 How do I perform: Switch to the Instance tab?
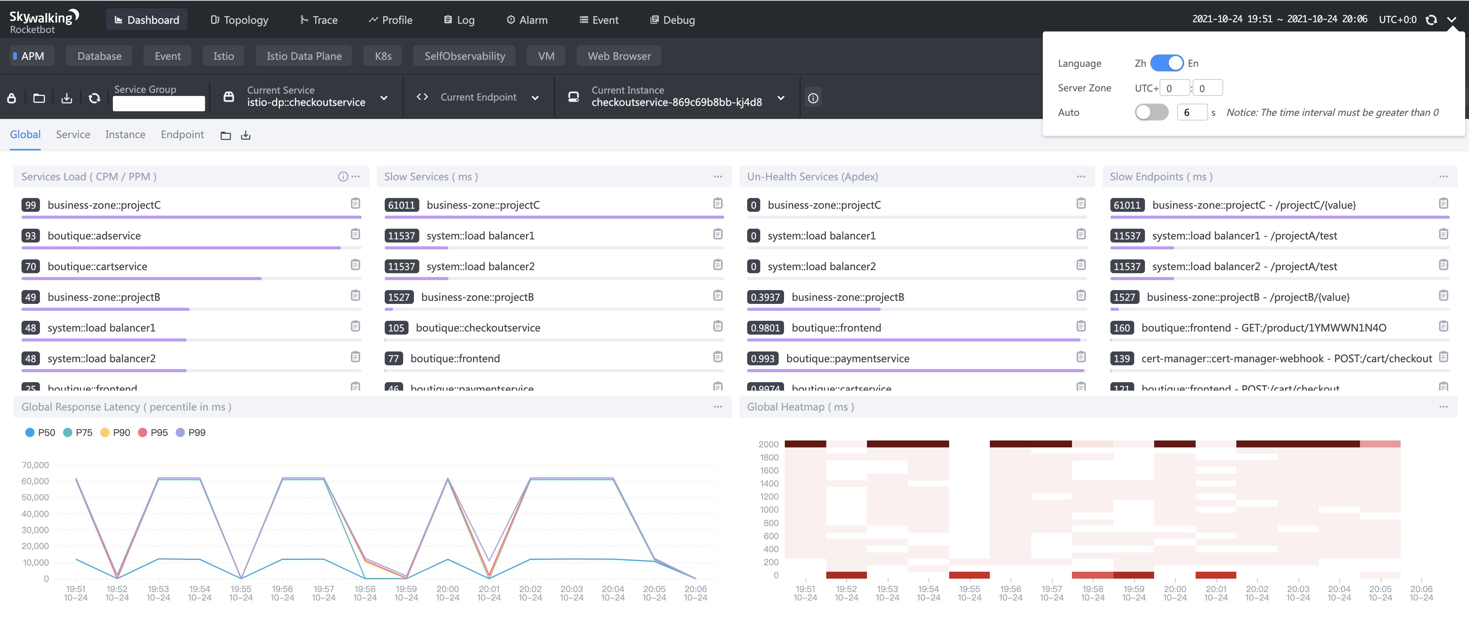click(125, 134)
